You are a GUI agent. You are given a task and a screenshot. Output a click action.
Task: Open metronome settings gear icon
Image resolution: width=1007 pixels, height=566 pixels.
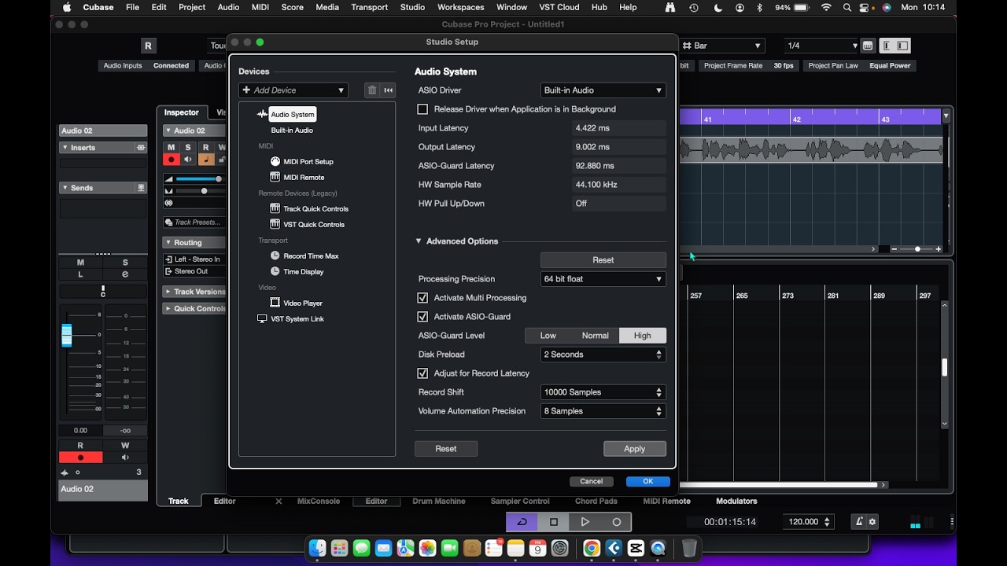(872, 522)
